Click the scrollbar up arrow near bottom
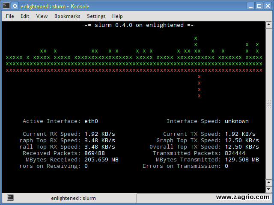This screenshot has width=274, height=205. 268,182
